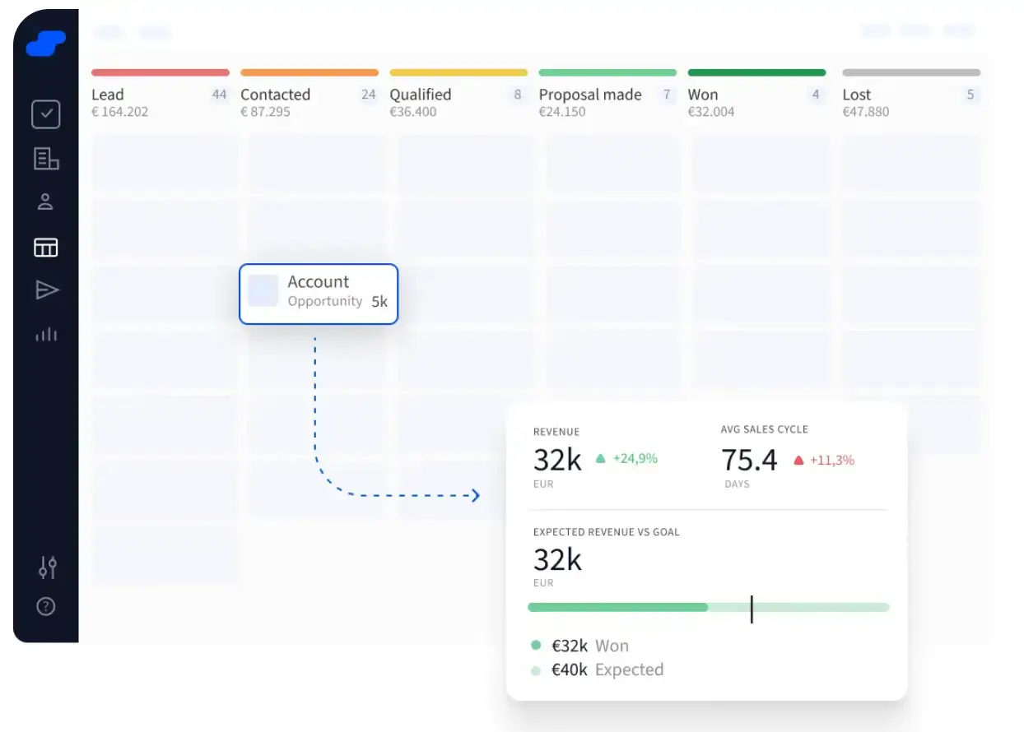Click the Lost count badge 5
Viewport: 1024px width, 732px height.
970,95
